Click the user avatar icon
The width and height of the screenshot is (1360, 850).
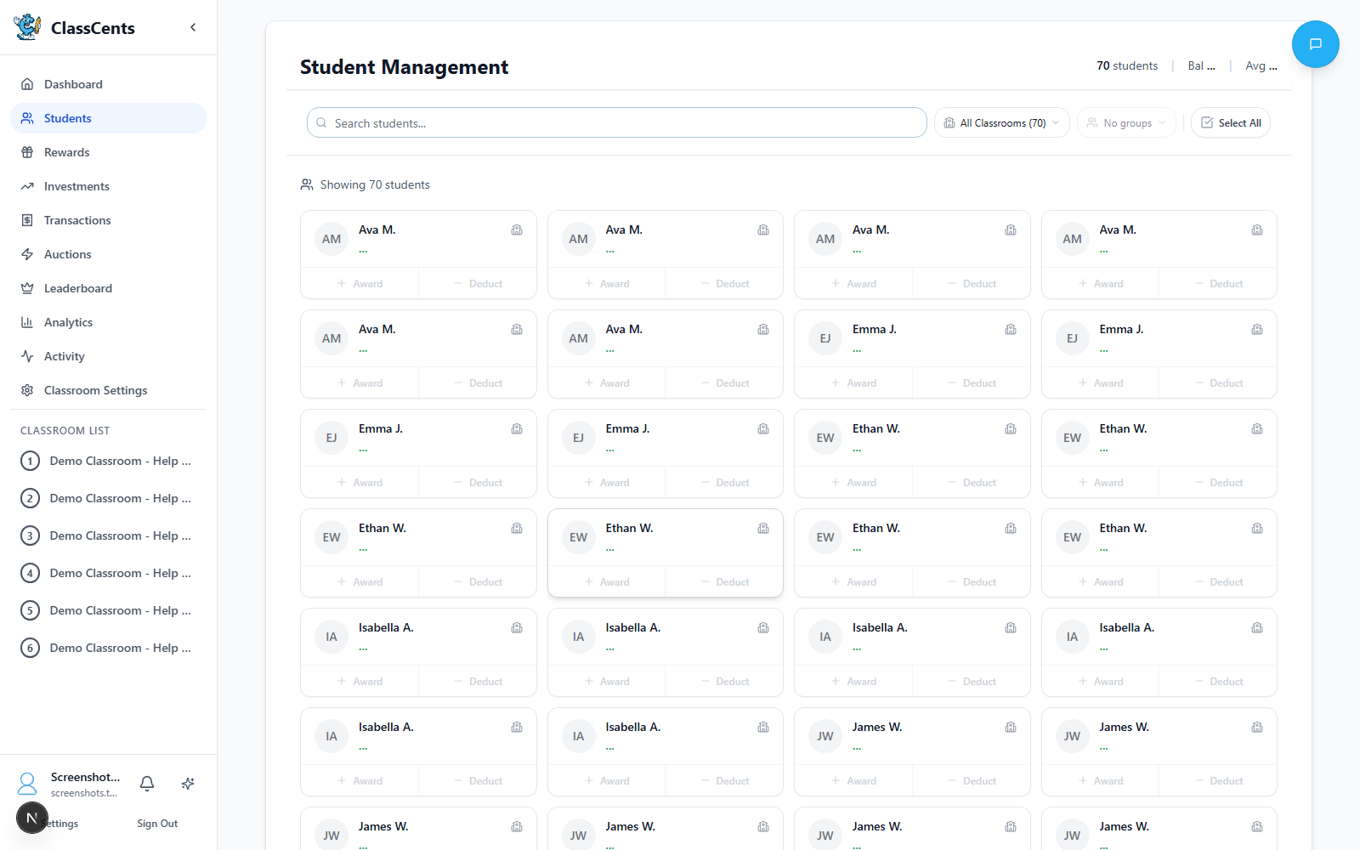click(x=27, y=784)
